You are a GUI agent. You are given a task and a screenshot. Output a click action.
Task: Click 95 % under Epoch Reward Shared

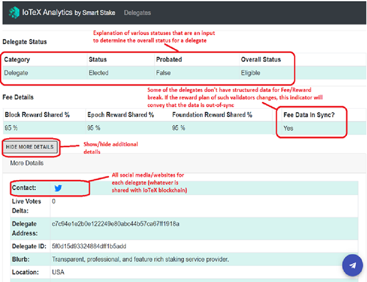click(94, 128)
